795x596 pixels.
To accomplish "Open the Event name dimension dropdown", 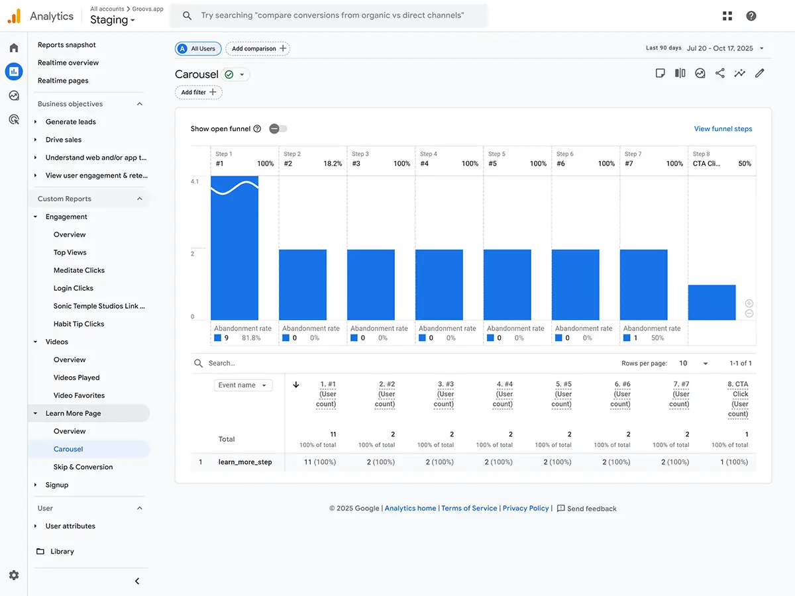I will [x=243, y=385].
